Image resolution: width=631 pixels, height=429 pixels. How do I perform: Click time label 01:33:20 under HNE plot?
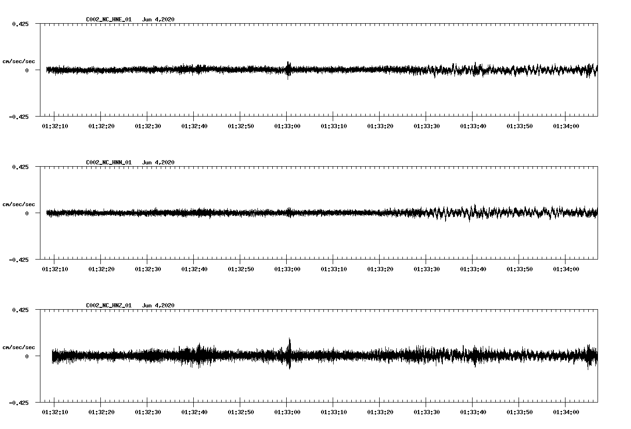click(380, 126)
